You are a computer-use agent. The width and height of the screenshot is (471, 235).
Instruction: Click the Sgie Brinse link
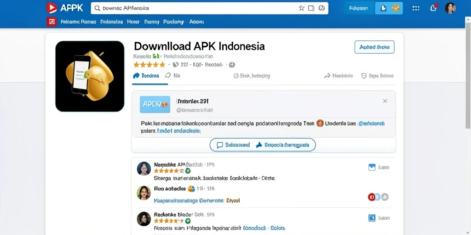[377, 76]
